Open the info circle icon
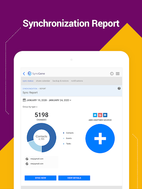This screenshot has width=142, height=189. 112,74
